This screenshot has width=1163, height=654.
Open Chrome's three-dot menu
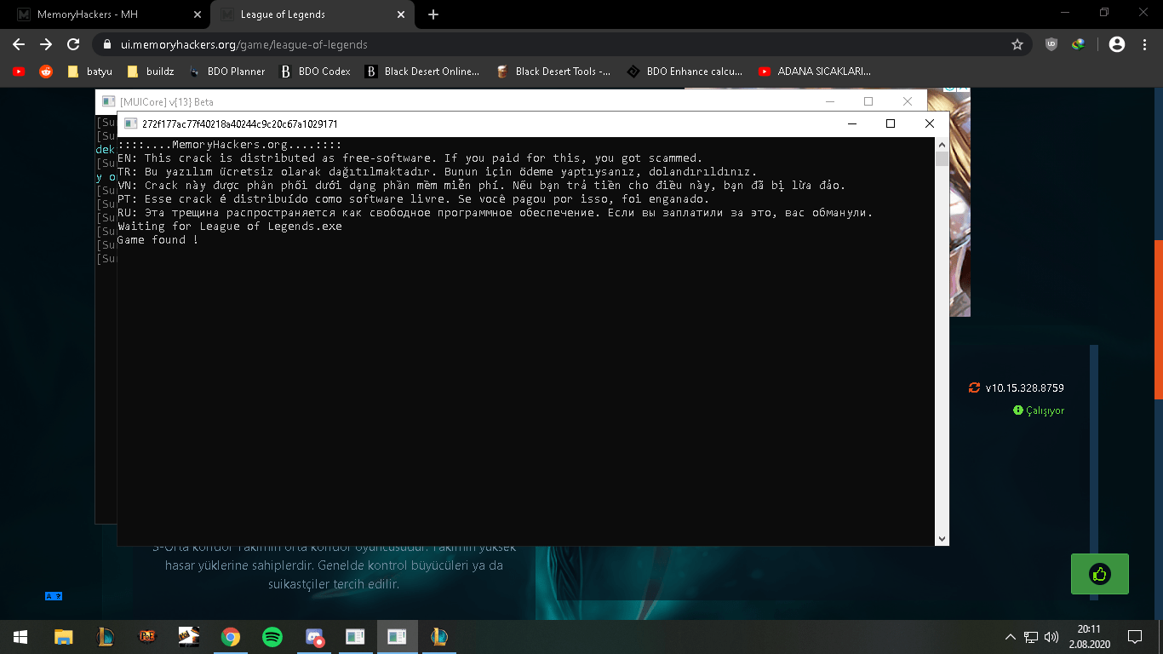1144,44
